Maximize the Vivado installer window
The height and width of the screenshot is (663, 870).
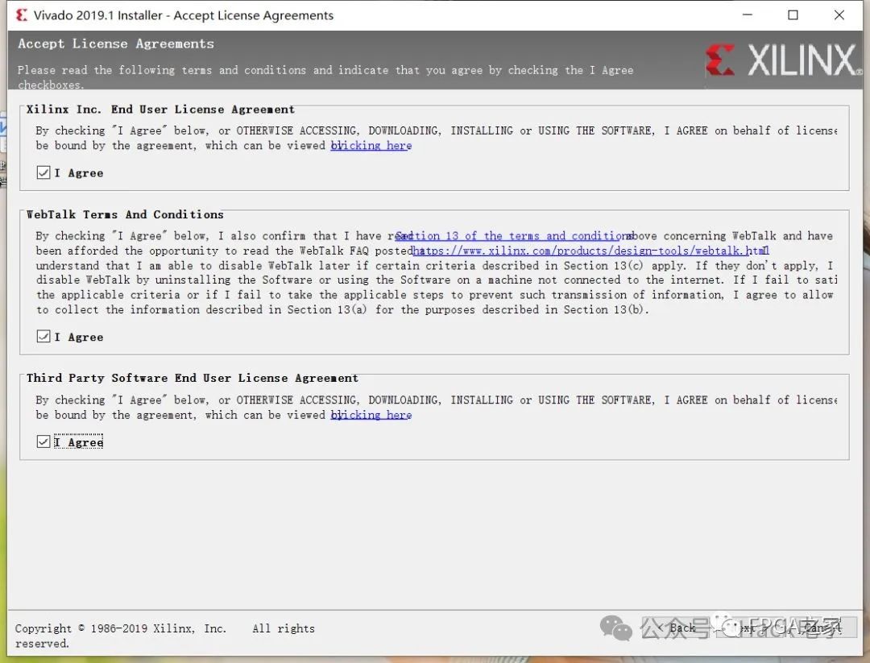[793, 15]
